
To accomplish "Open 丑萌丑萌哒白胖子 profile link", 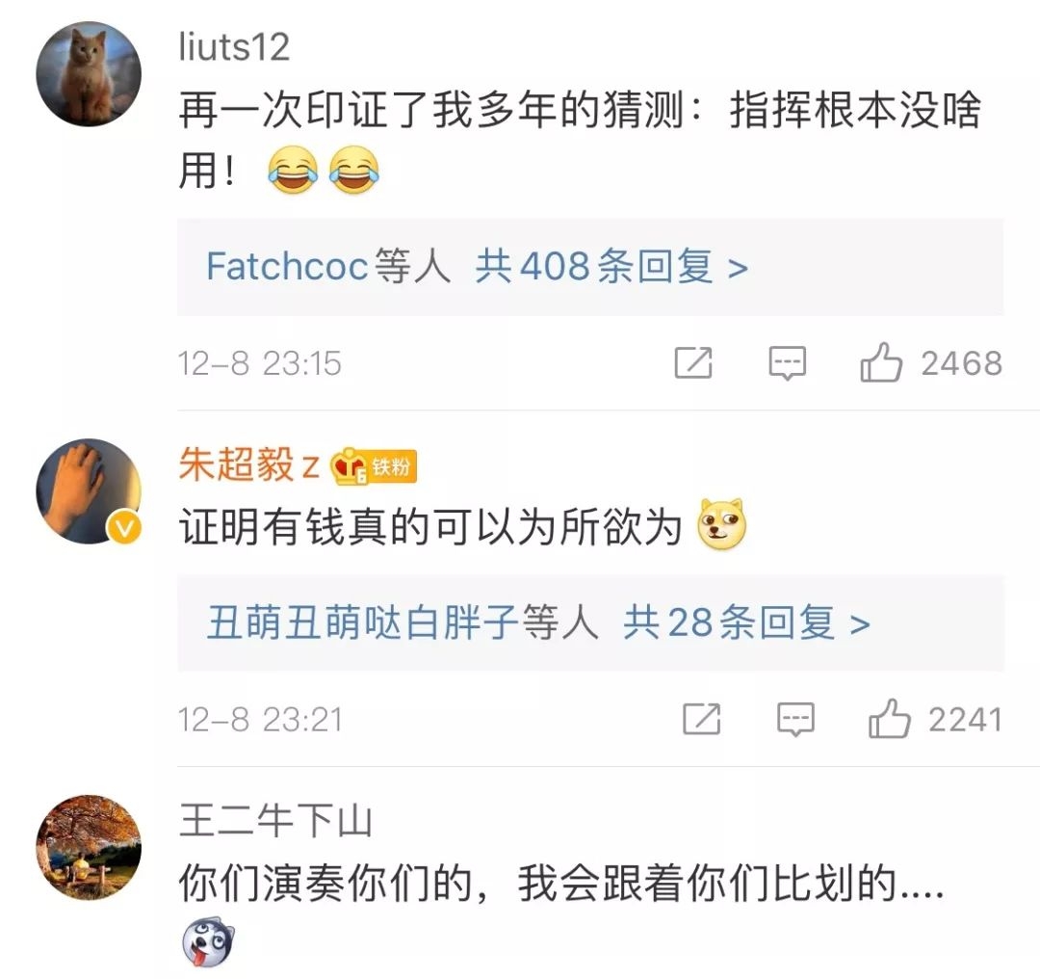I will [363, 622].
